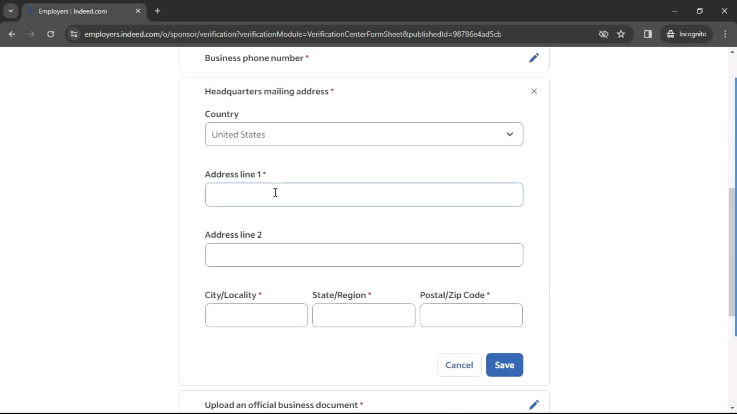
Task: Expand the Country dropdown selector
Action: pyautogui.click(x=364, y=135)
